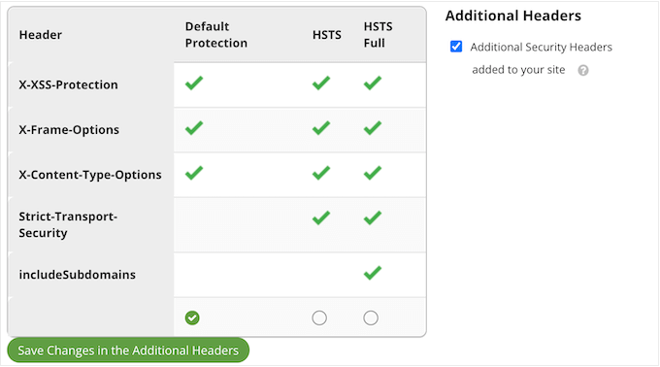Click X-XSS-Protection Default Protection checkmark

pyautogui.click(x=194, y=83)
